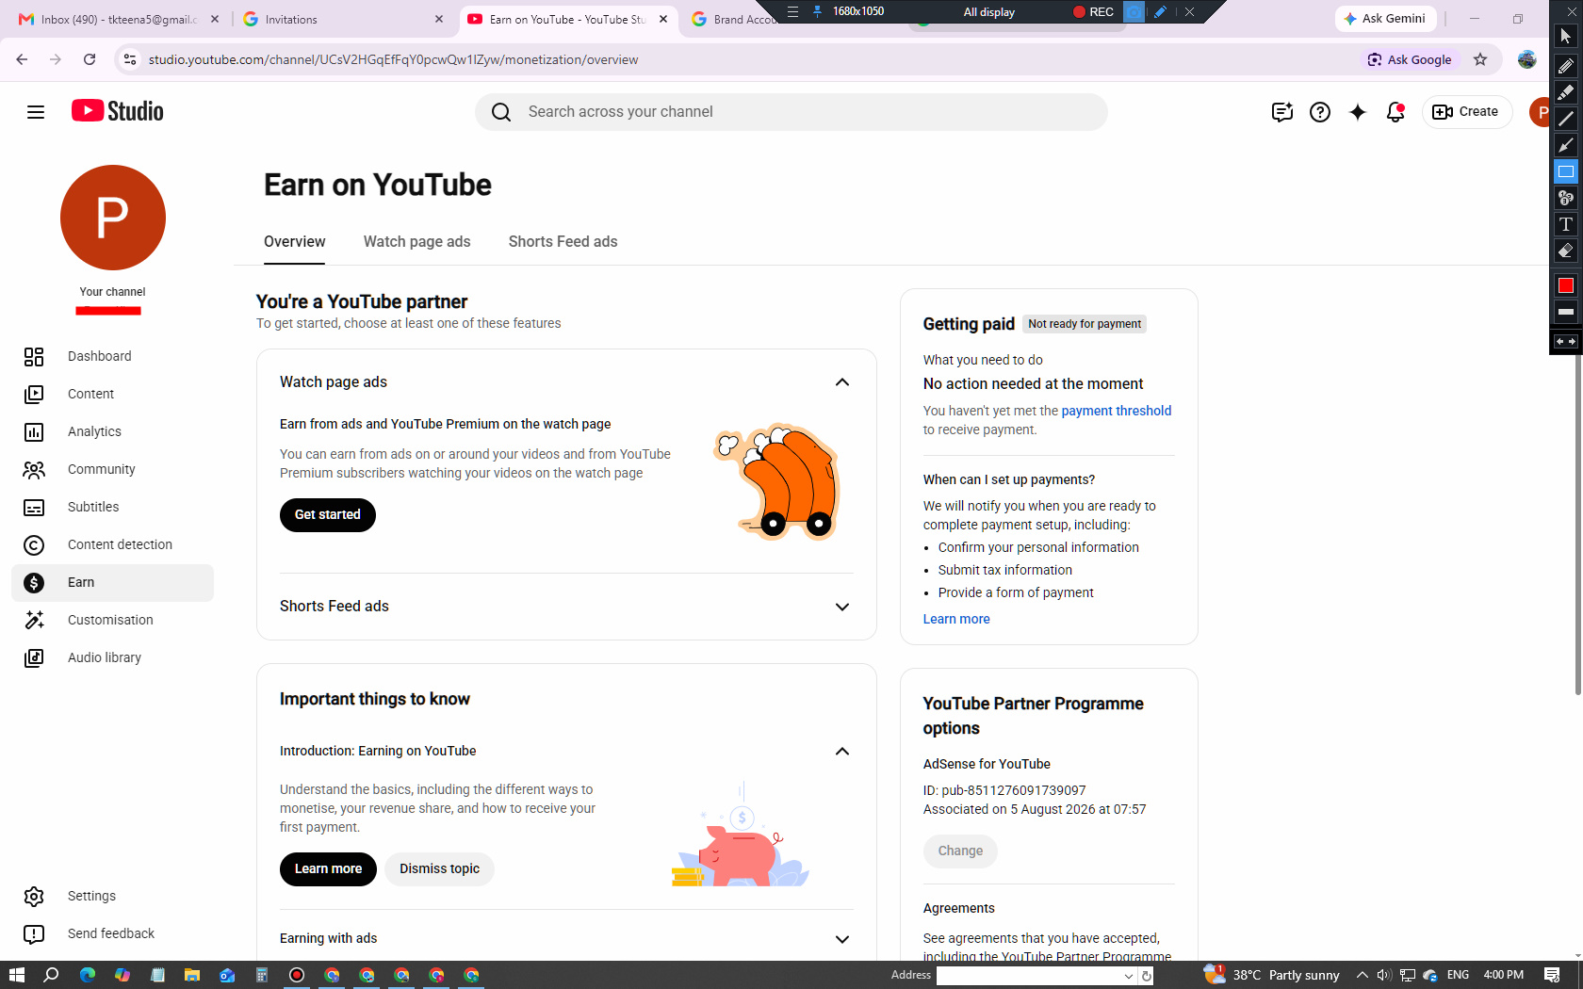Screen dimensions: 1583x989
Task: Select the pencil tool in annotation toolbar
Action: click(x=1566, y=66)
